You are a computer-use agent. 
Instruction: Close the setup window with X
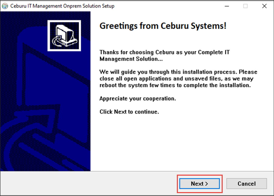pyautogui.click(x=264, y=6)
